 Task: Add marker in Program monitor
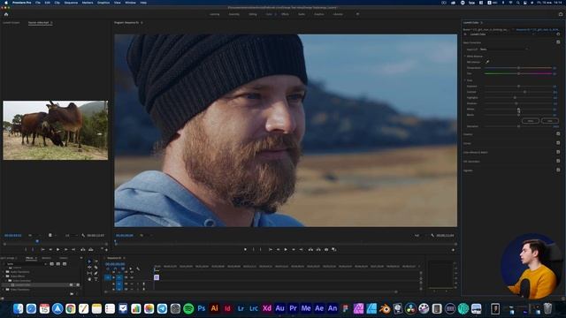246,249
